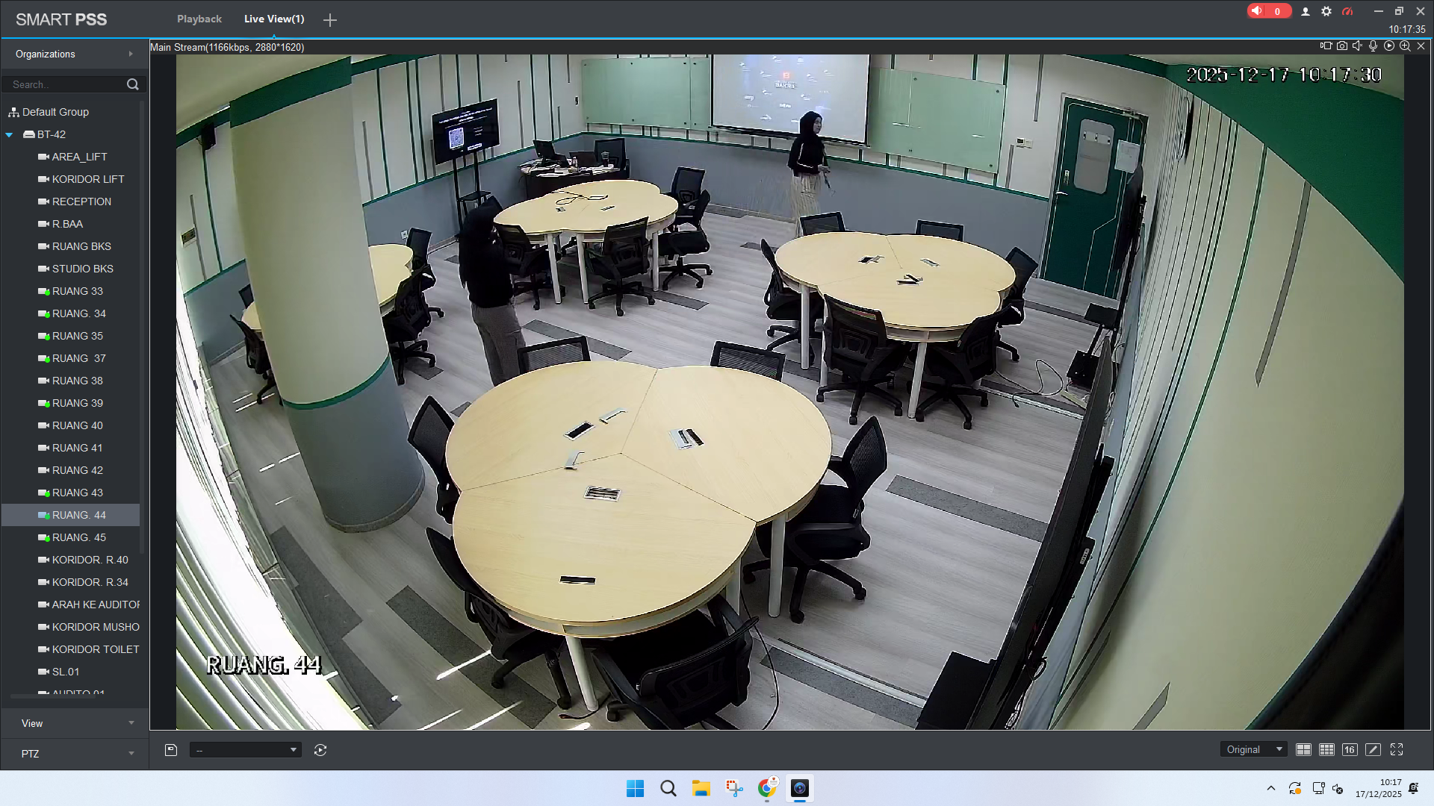1434x806 pixels.
Task: Select RUANG 37 camera
Action: [x=79, y=358]
